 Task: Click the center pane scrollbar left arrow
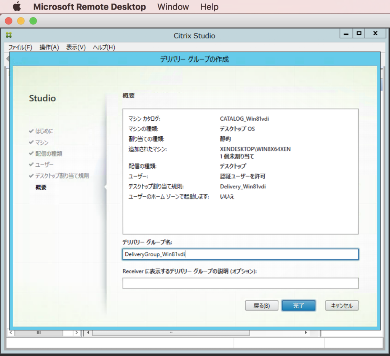(x=88, y=332)
